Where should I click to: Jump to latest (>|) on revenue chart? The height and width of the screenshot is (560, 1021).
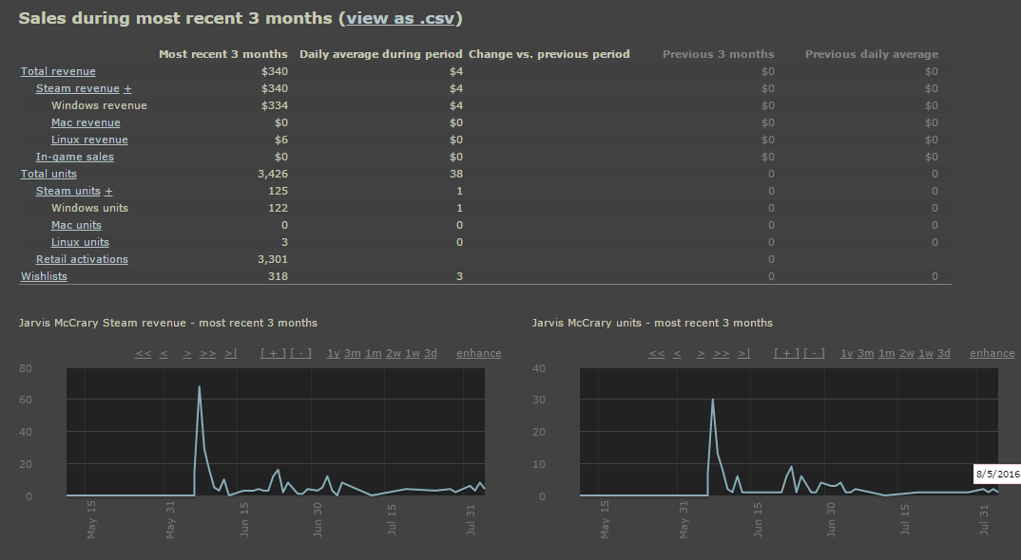pos(230,353)
